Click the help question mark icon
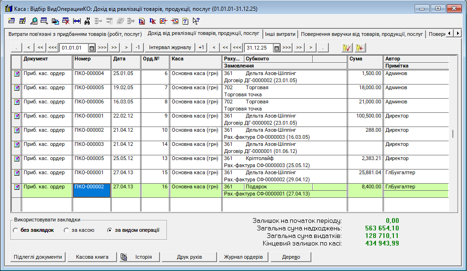Screen dimensions: 467x271 (185, 21)
